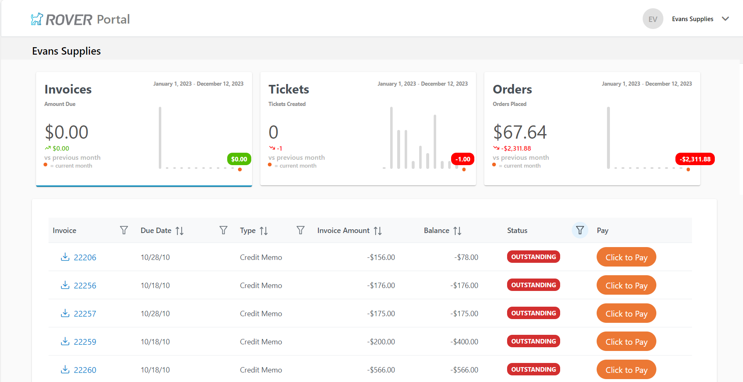This screenshot has width=743, height=382.
Task: Click the EV user avatar
Action: (x=653, y=19)
